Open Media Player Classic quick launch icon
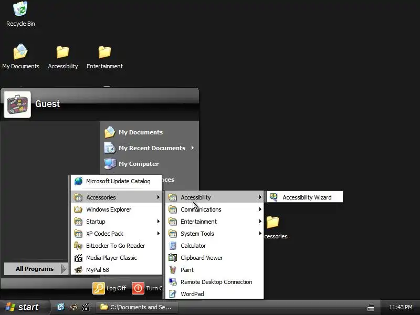The height and width of the screenshot is (315, 420). coord(86,307)
